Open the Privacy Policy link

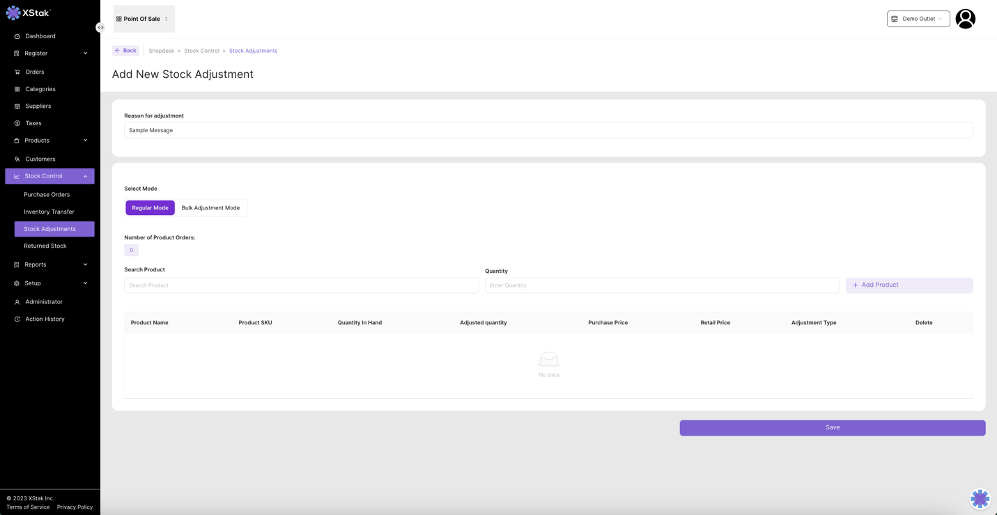coord(75,507)
